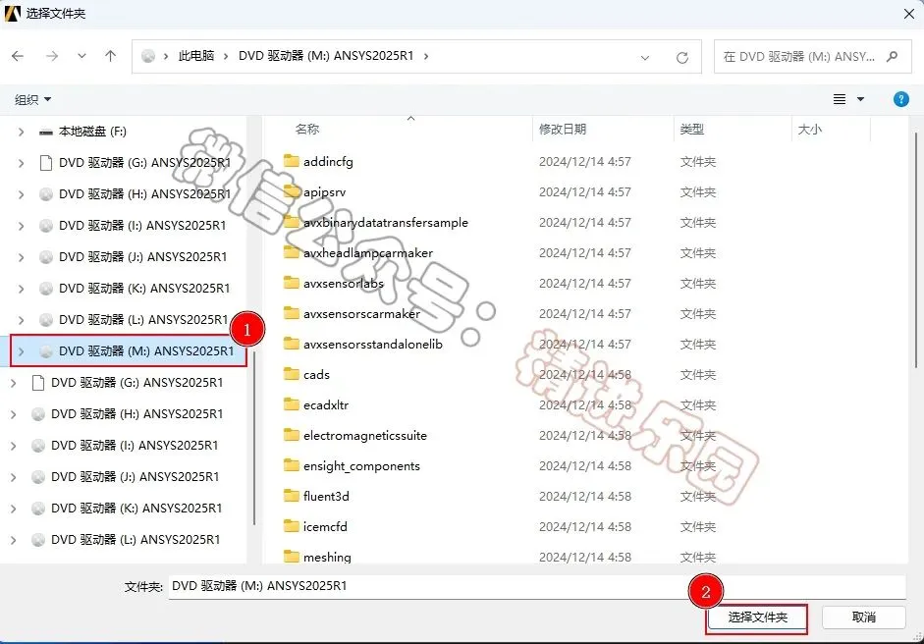The height and width of the screenshot is (644, 924).
Task: Click the view layout list icon
Action: [x=840, y=99]
